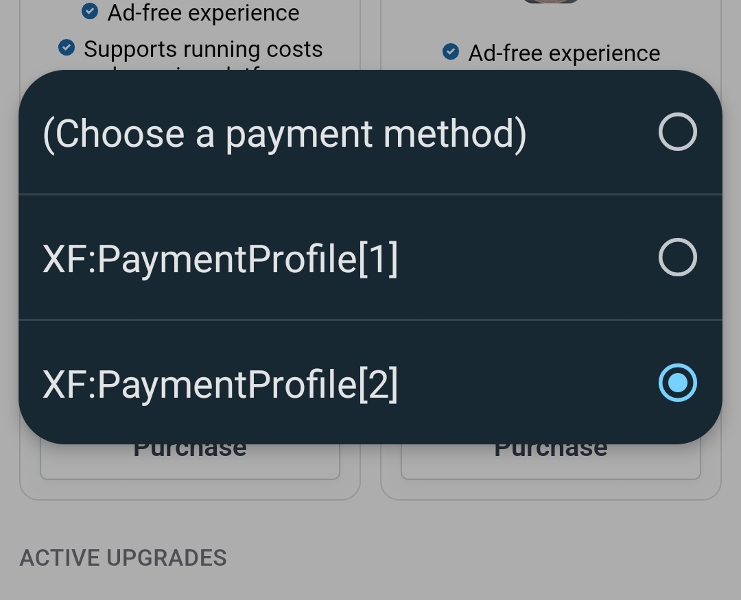741x600 pixels.
Task: Click checkmark icon beside Supports running costs
Action: 67,48
